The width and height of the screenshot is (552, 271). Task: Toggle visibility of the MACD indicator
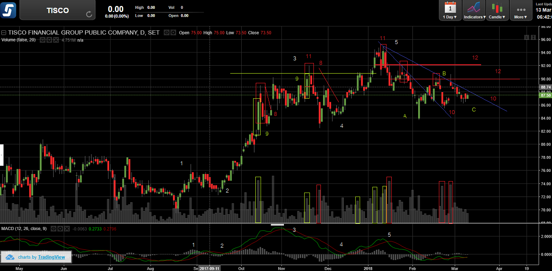pyautogui.click(x=54, y=229)
